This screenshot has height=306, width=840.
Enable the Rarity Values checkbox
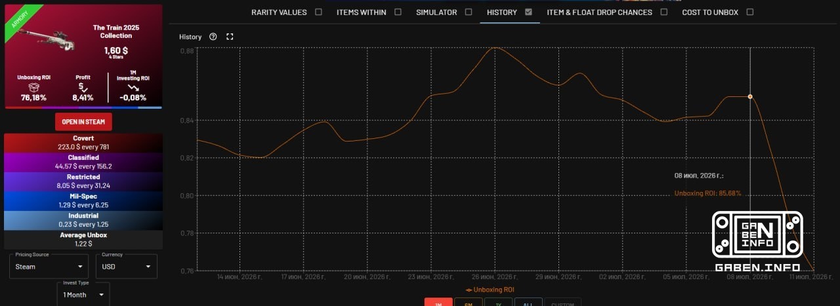318,12
